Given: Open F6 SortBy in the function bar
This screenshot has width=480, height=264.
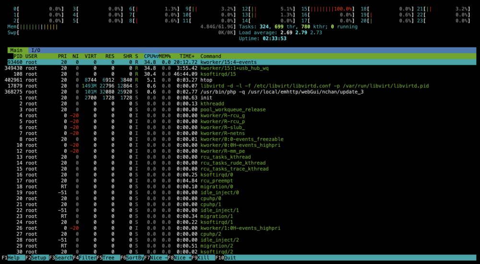Looking at the screenshot, I should pyautogui.click(x=132, y=258).
